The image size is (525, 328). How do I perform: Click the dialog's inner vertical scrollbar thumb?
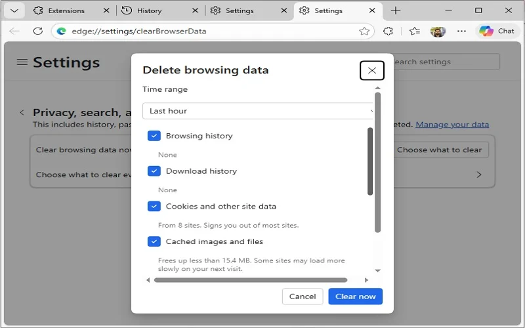370,161
